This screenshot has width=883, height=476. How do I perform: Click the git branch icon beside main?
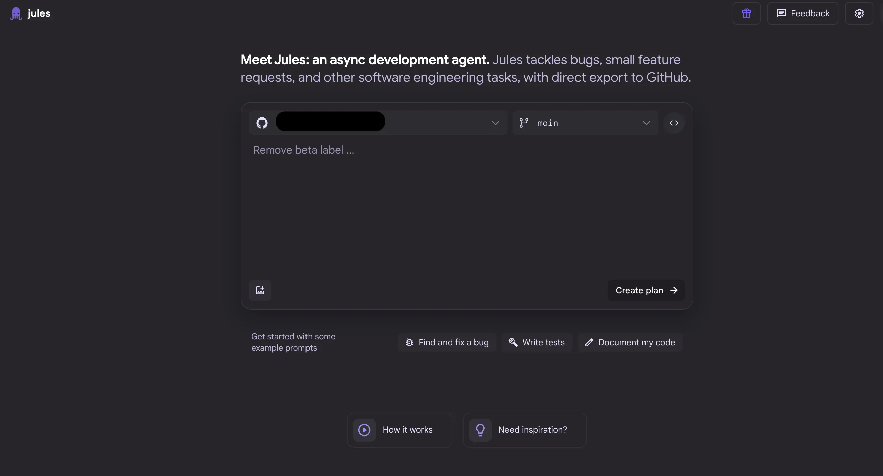(524, 123)
